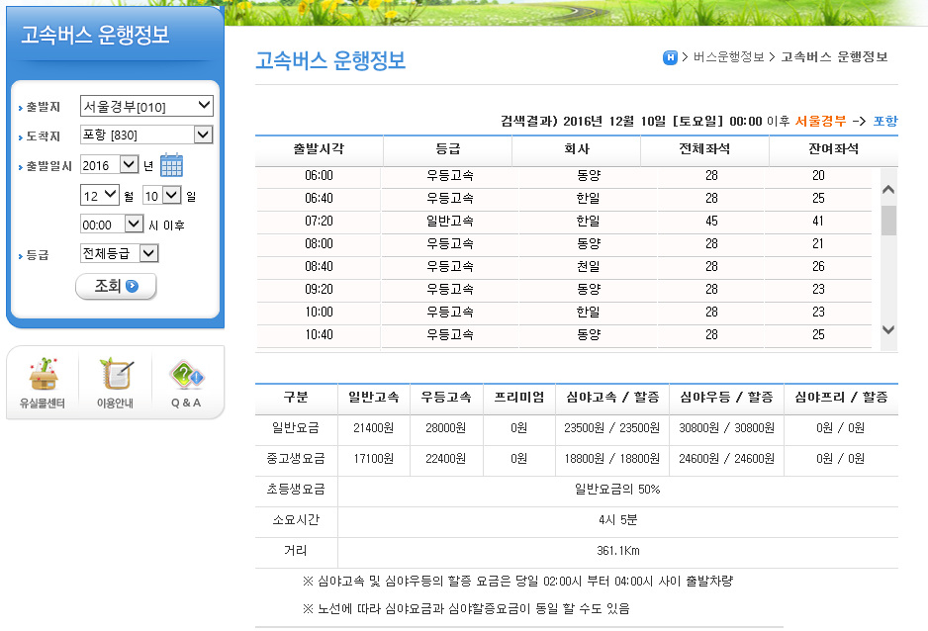Screen dimensions: 928x631
Task: Select the 06:00 departure row
Action: tap(564, 176)
